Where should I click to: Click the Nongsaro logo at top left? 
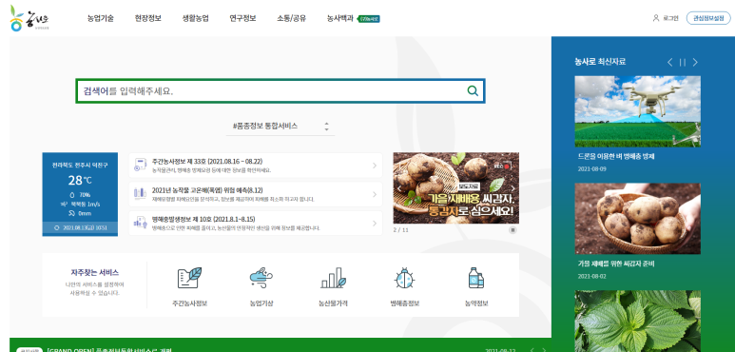(x=29, y=19)
